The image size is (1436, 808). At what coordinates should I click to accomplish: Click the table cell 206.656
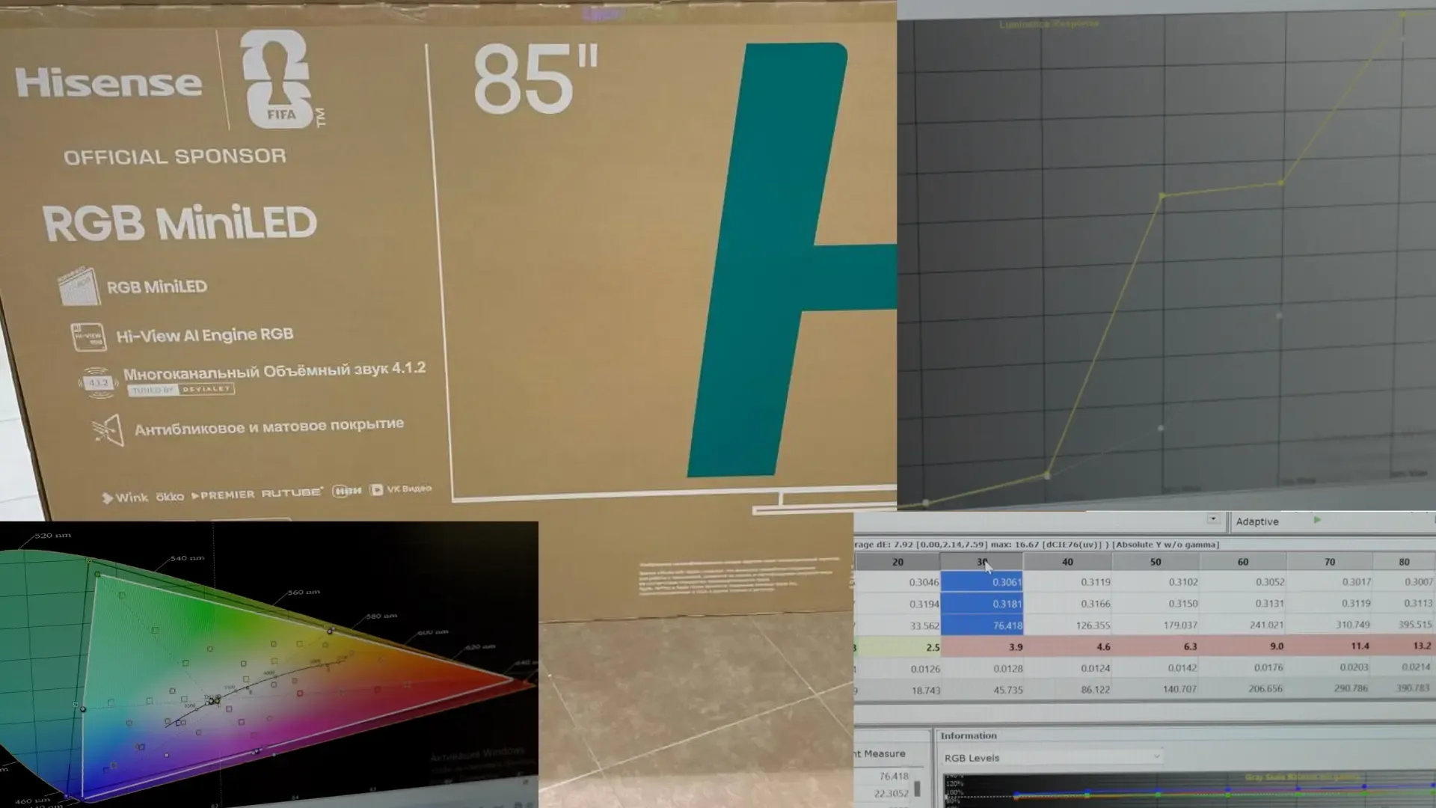(x=1242, y=689)
